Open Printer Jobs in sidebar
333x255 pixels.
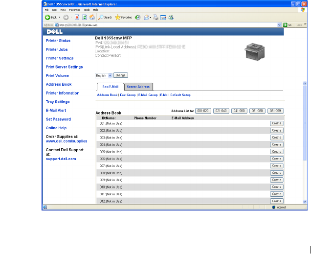(x=57, y=49)
